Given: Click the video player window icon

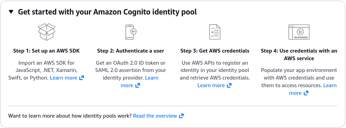Looking at the screenshot, I should tap(299, 32).
